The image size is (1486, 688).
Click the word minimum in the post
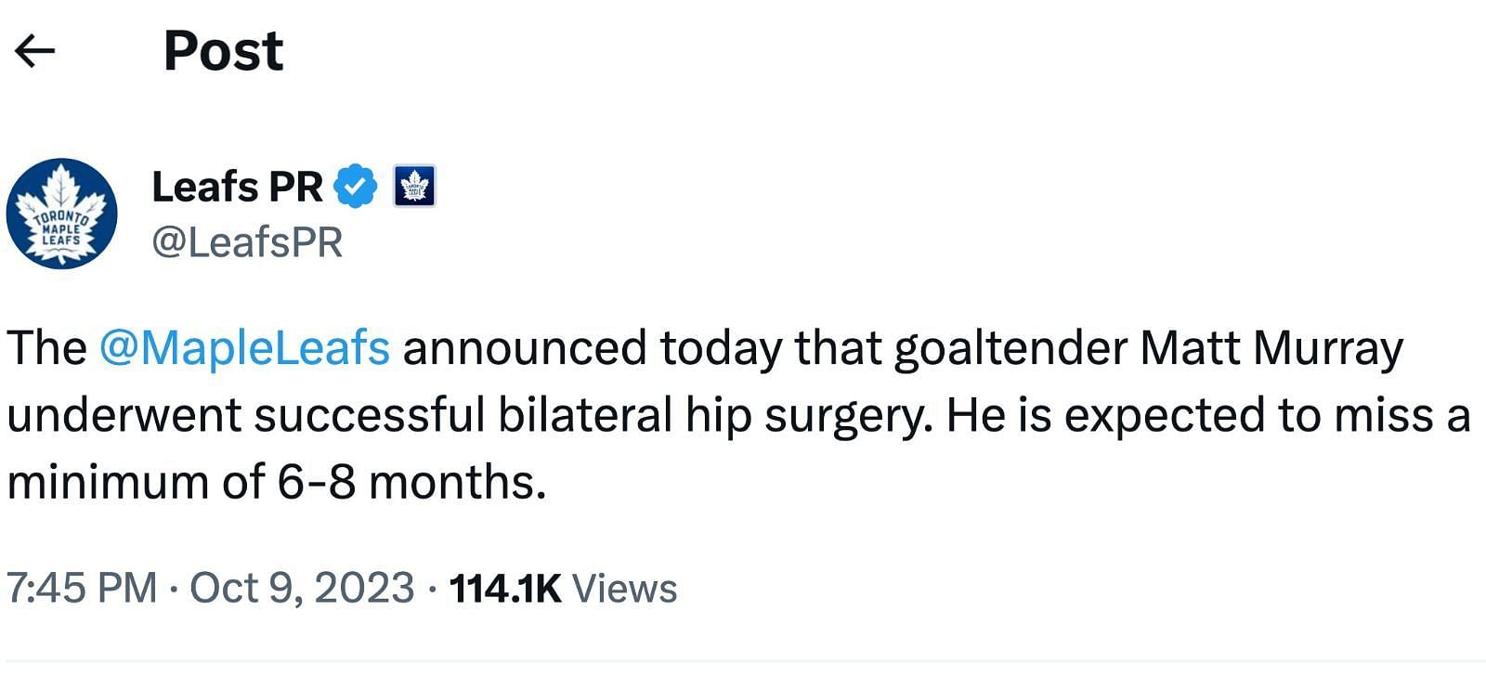[x=107, y=483]
